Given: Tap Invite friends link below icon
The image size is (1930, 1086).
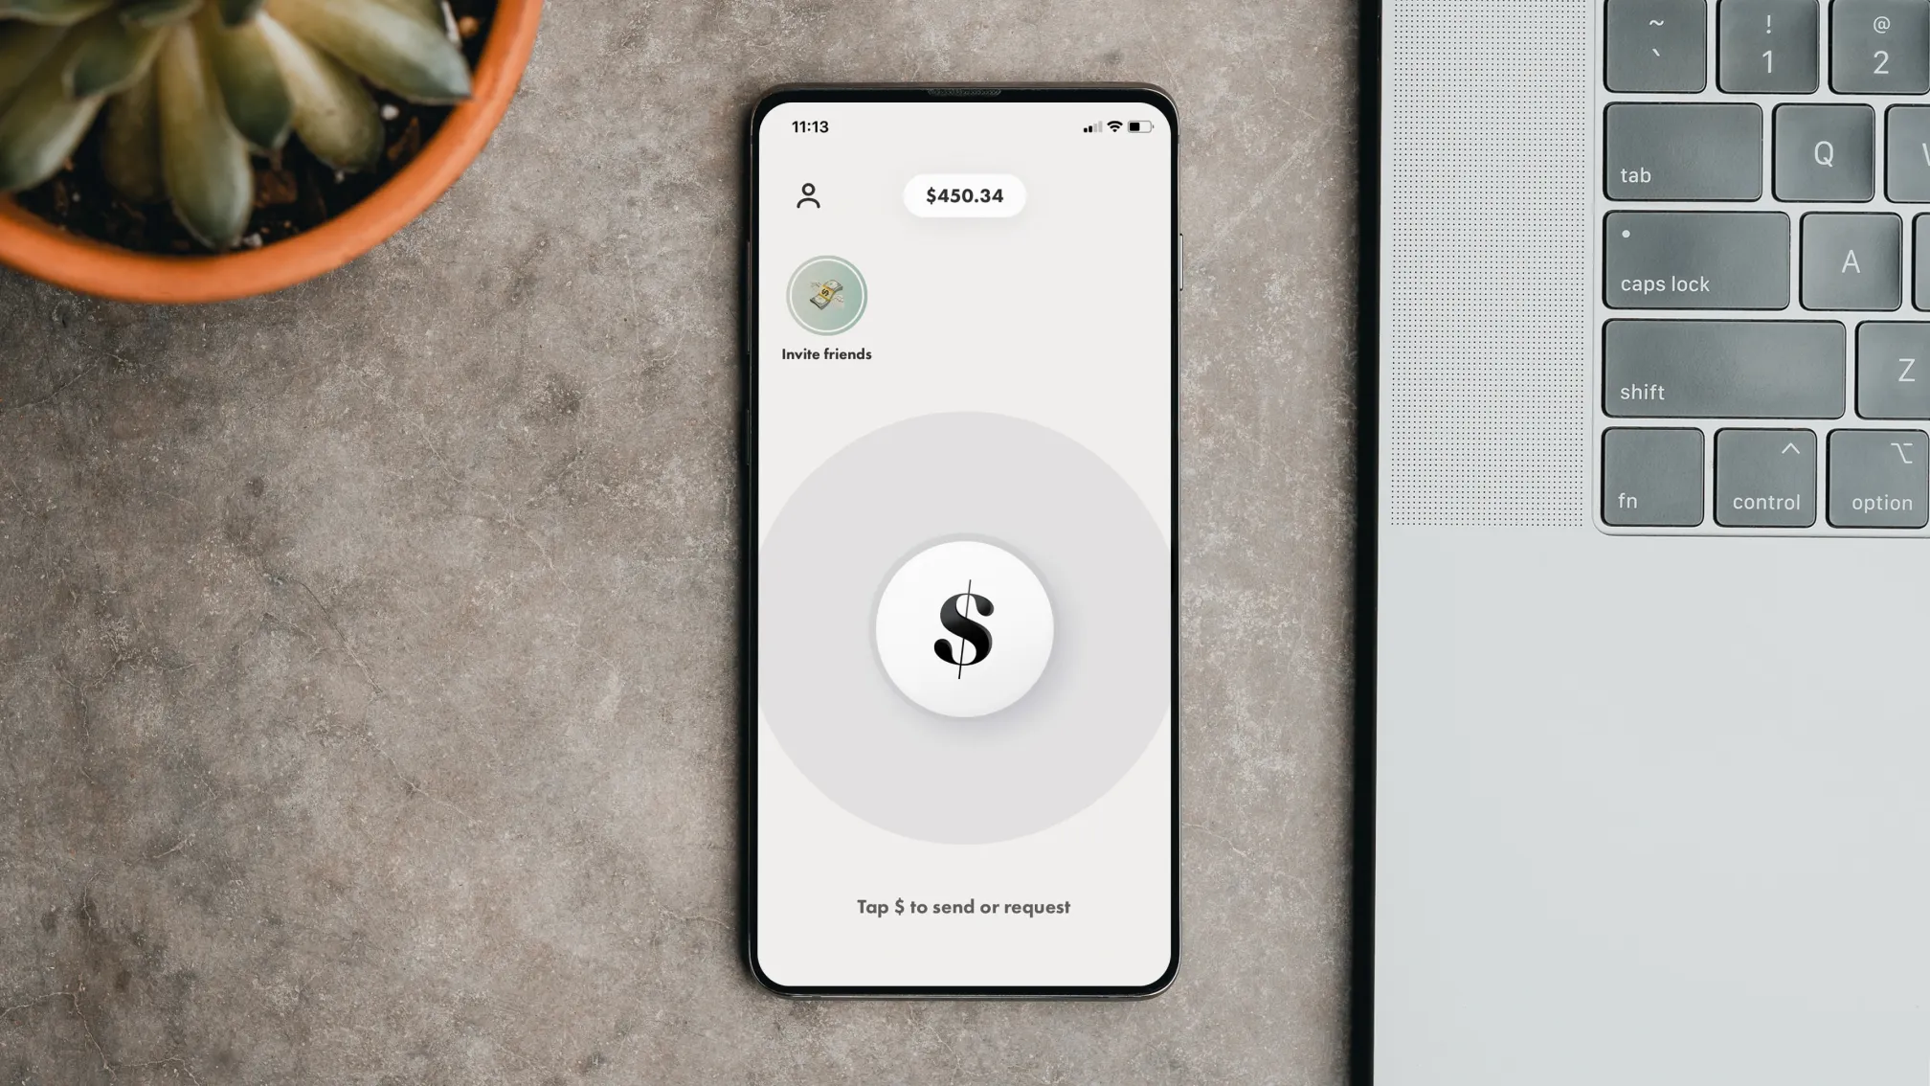Looking at the screenshot, I should (x=826, y=352).
